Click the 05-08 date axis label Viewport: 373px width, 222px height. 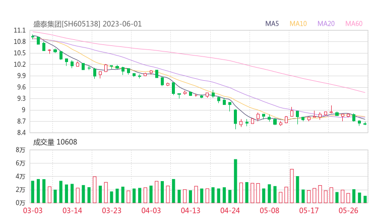point(270,210)
